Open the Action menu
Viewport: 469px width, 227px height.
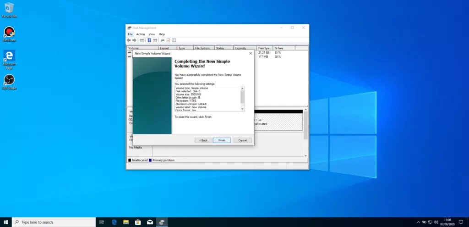point(140,34)
